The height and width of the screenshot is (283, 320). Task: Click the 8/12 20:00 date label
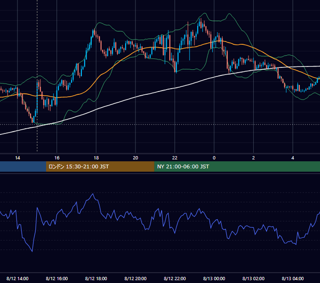136,278
